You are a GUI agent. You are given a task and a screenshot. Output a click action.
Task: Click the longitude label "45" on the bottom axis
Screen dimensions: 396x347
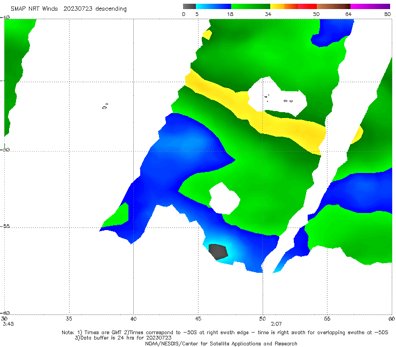coord(198,319)
